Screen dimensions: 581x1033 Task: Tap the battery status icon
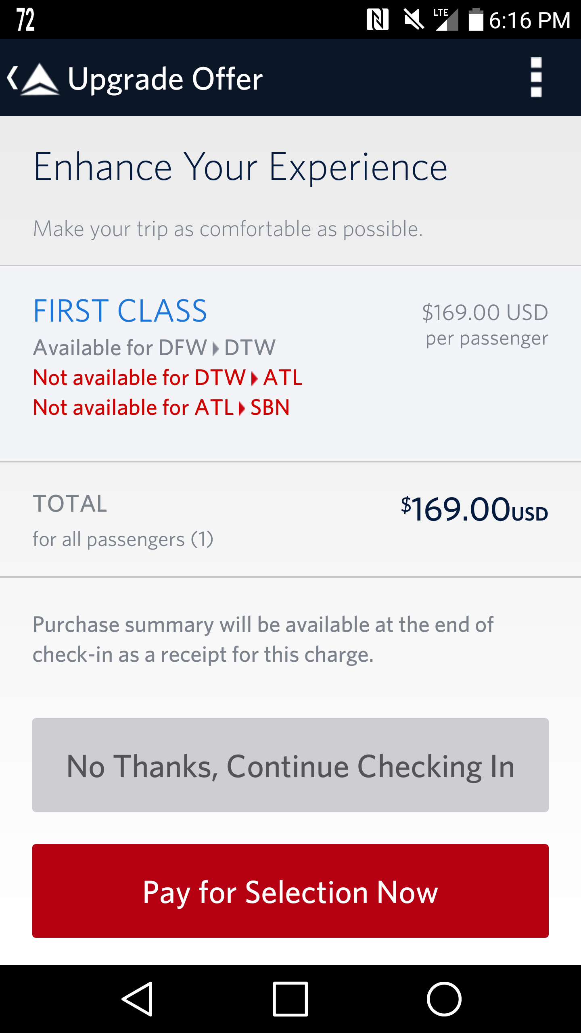[x=476, y=20]
